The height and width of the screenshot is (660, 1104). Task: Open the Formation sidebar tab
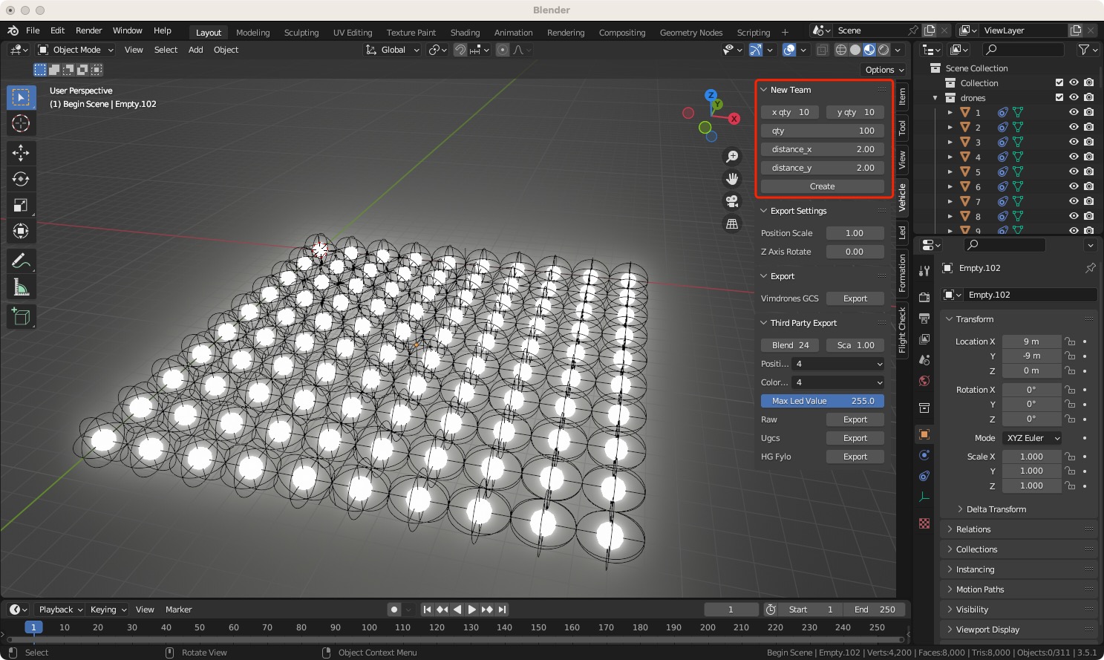point(902,273)
